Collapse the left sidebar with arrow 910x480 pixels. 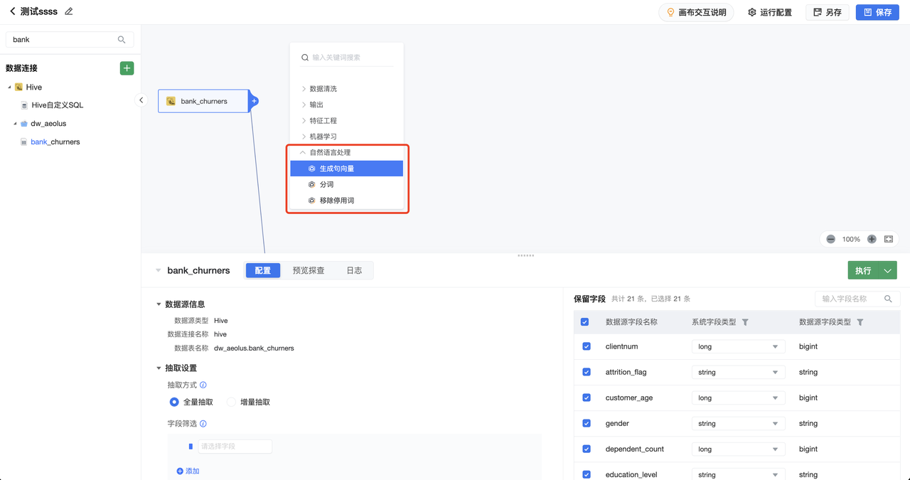(141, 100)
